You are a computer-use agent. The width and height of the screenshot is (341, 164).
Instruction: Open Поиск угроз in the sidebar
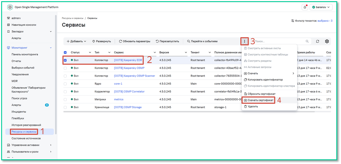point(19,98)
